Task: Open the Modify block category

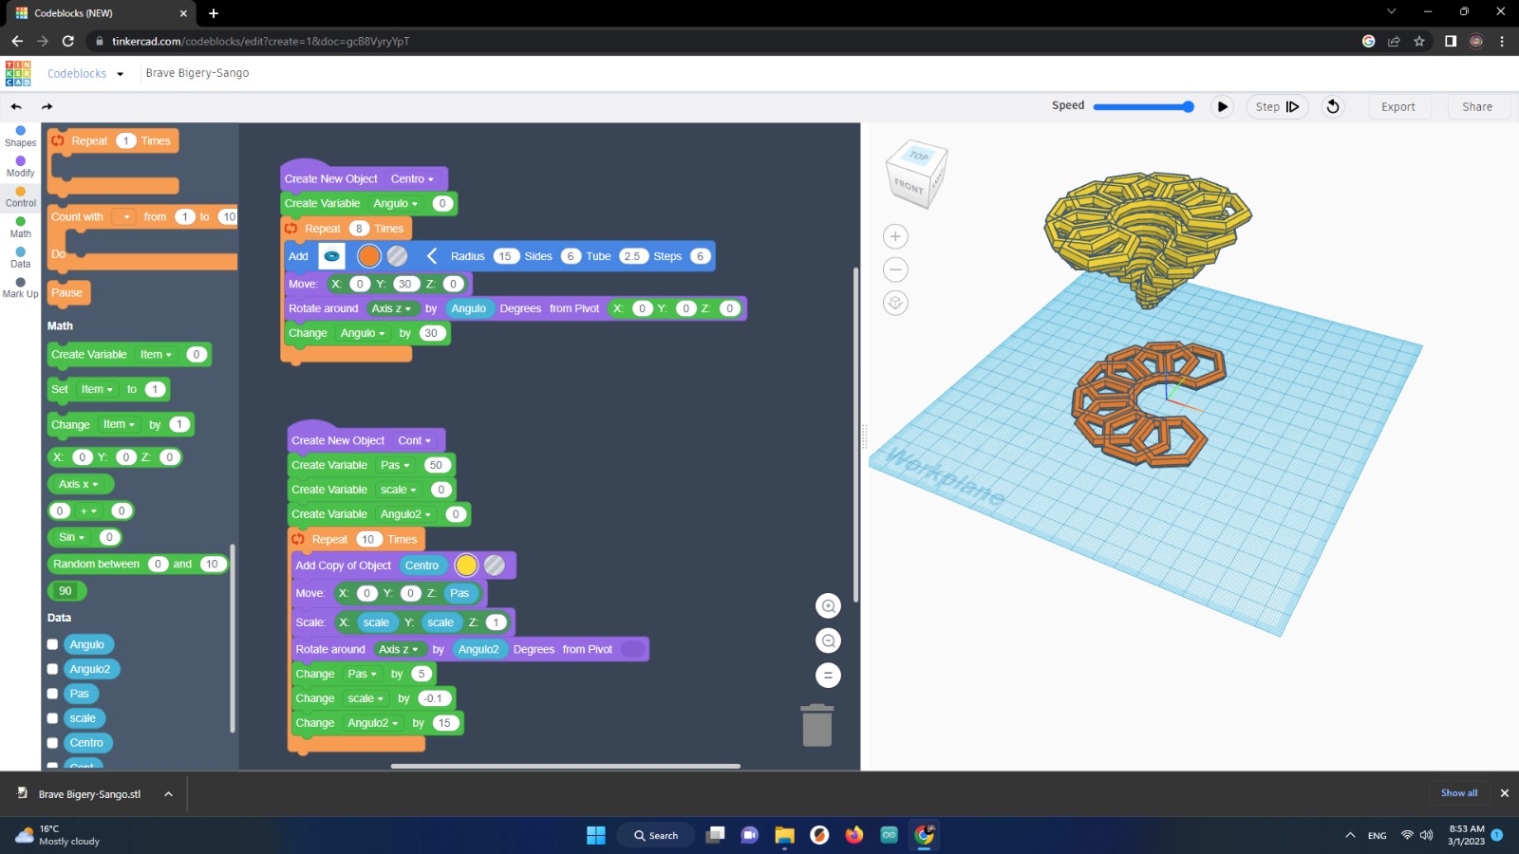Action: pos(20,167)
